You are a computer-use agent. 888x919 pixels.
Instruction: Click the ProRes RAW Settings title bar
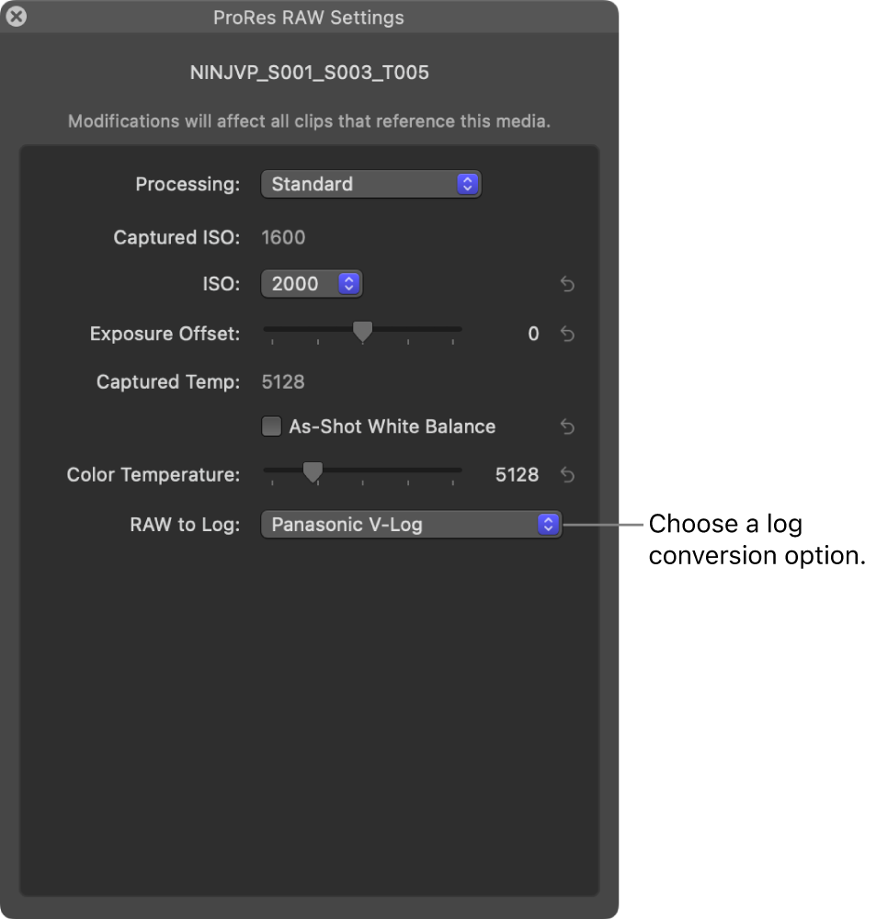(x=309, y=17)
